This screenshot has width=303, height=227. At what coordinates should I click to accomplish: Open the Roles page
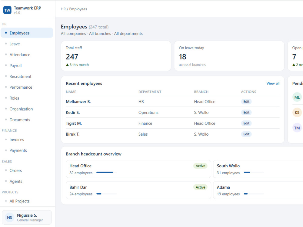click(27, 98)
